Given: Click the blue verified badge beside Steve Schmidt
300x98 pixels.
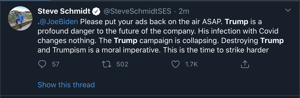Looking at the screenshot, I should tap(97, 11).
